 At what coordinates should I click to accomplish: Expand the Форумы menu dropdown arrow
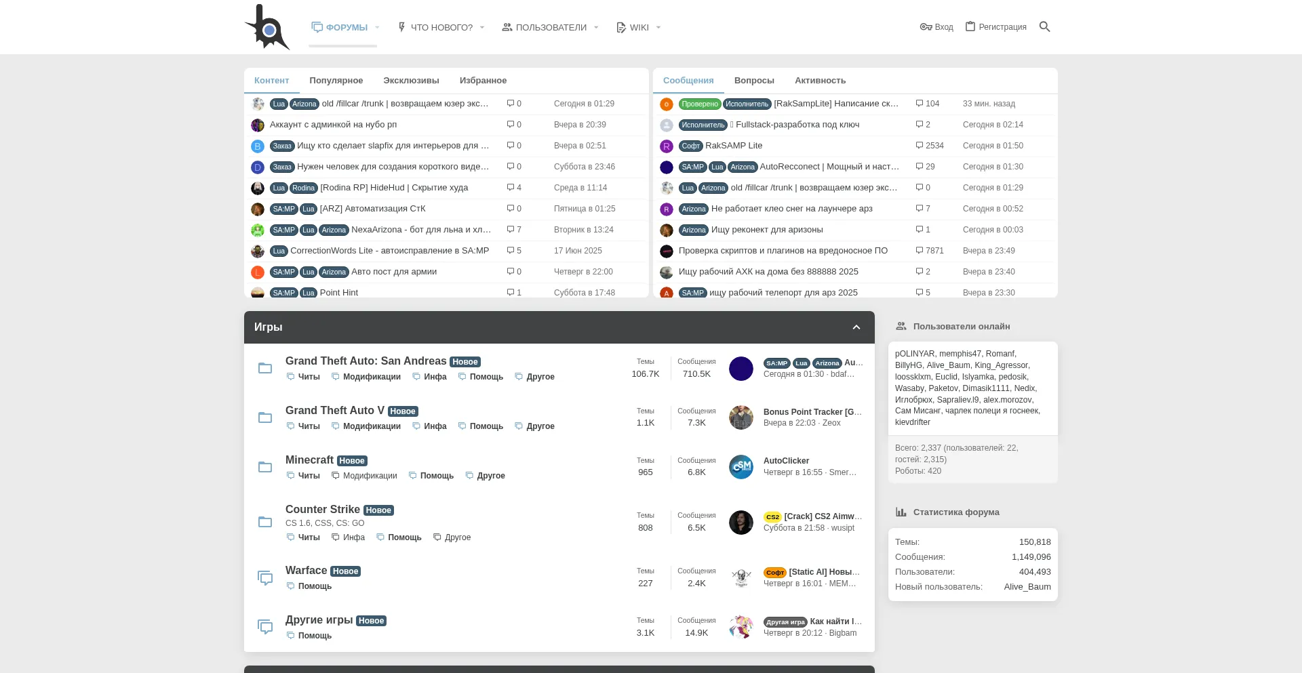pyautogui.click(x=378, y=28)
